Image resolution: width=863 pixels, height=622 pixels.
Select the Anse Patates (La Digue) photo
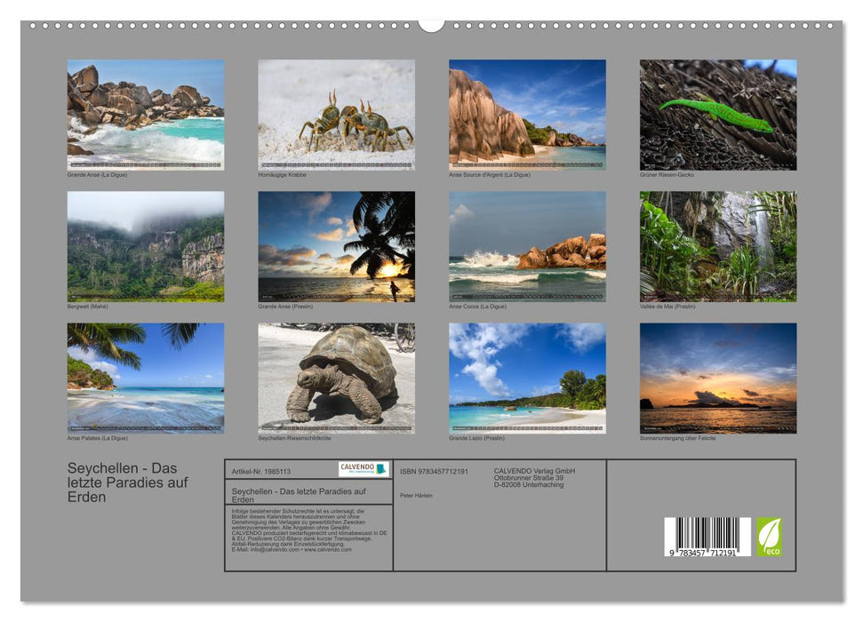[146, 377]
